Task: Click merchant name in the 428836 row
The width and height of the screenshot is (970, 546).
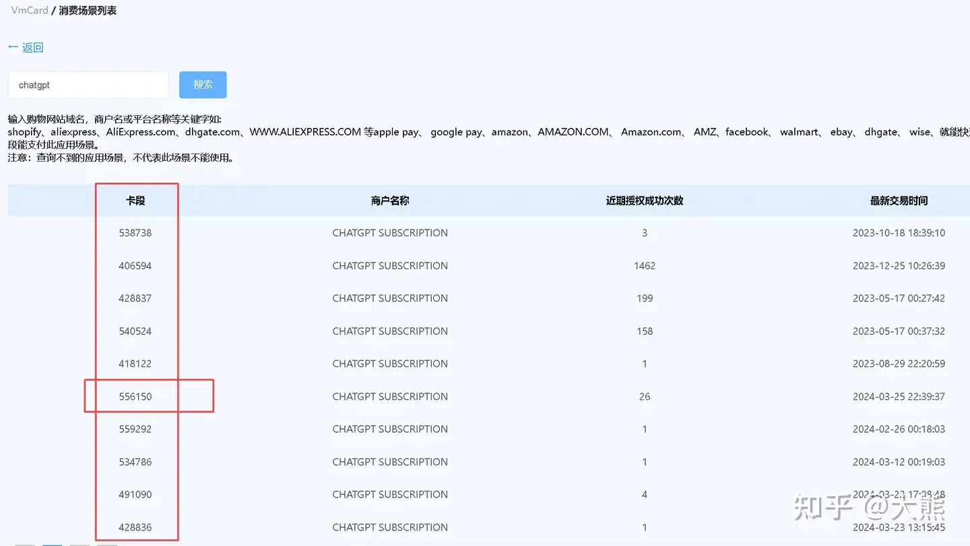Action: (390, 527)
